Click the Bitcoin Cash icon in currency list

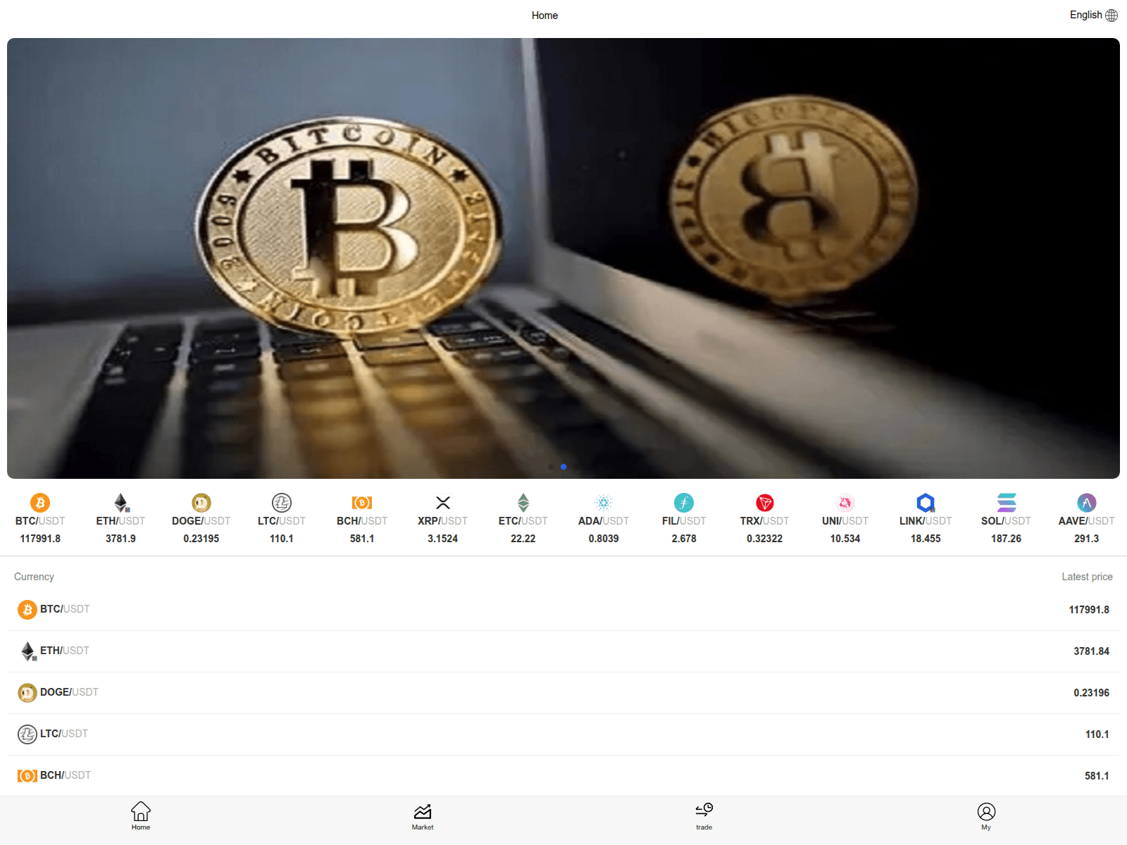point(27,776)
